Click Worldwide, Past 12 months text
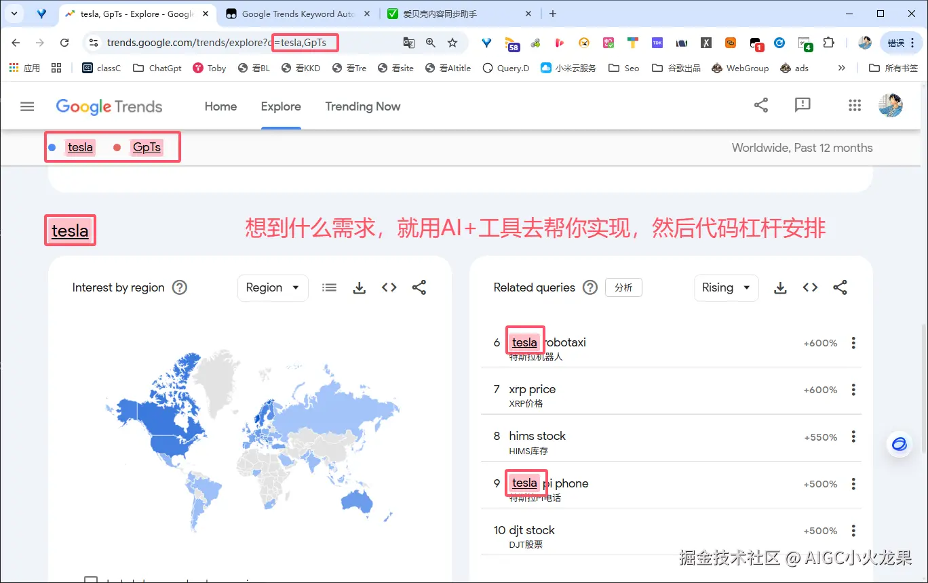 tap(802, 148)
